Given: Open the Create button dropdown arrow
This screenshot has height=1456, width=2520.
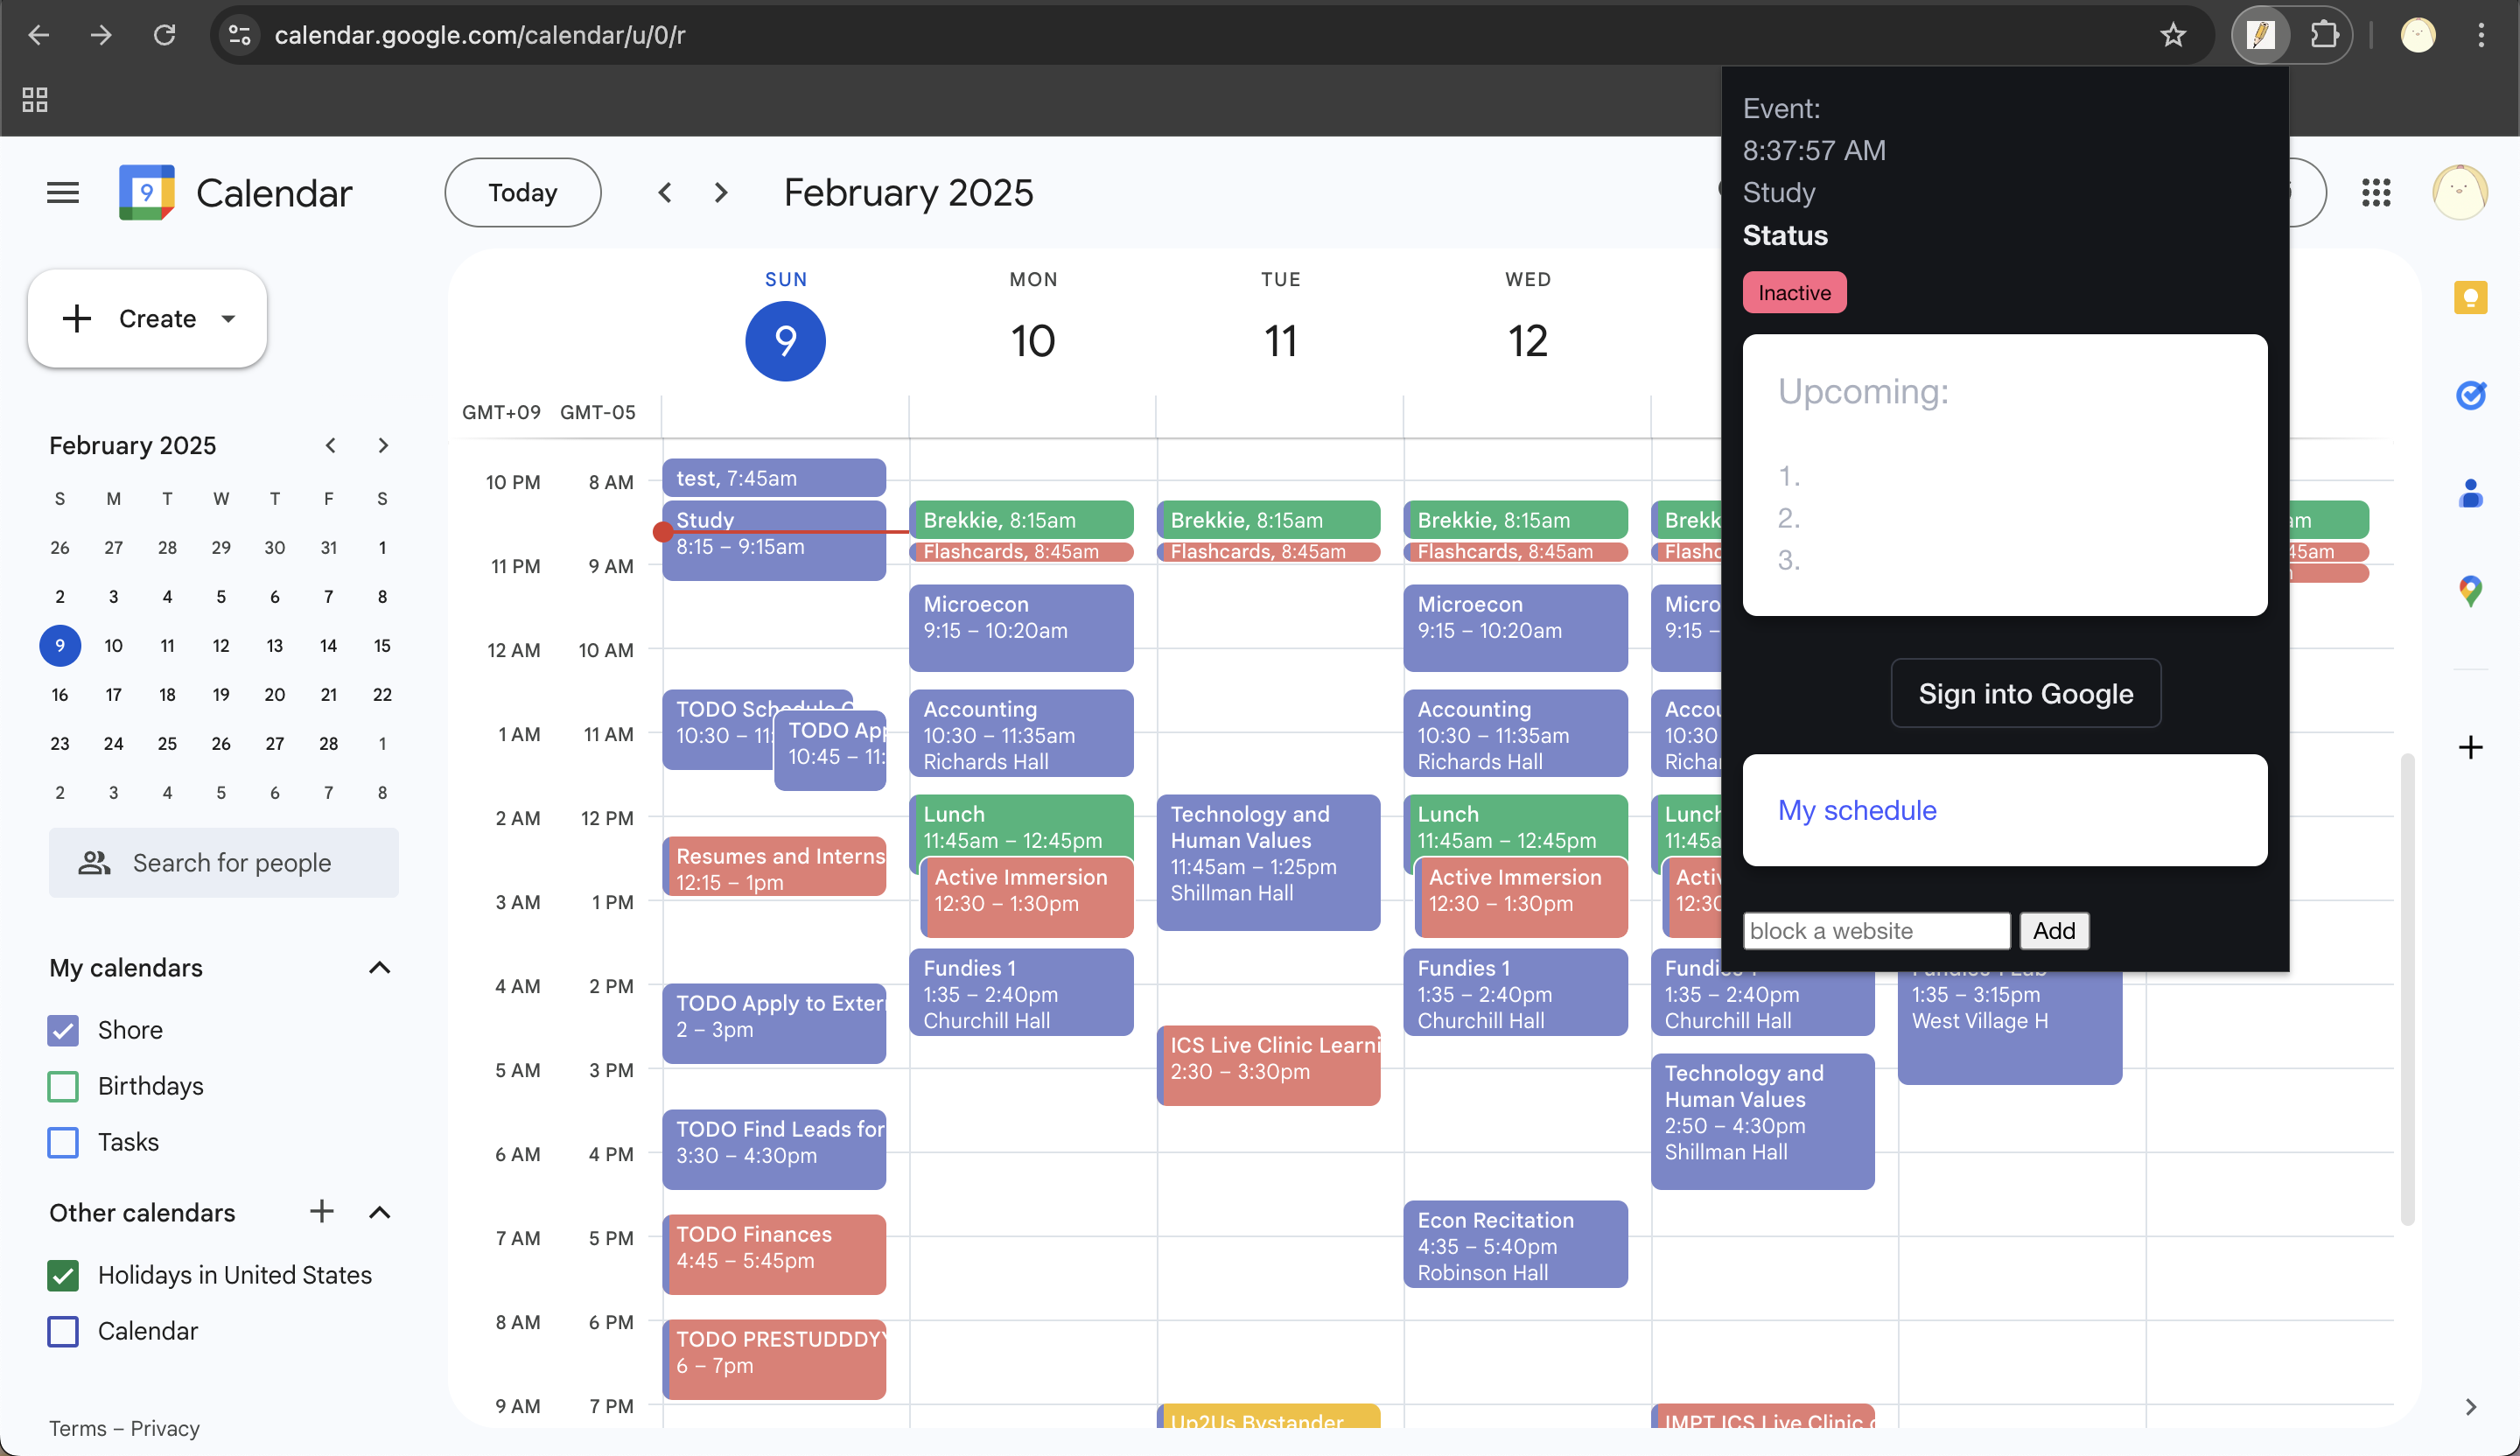Looking at the screenshot, I should click(229, 319).
